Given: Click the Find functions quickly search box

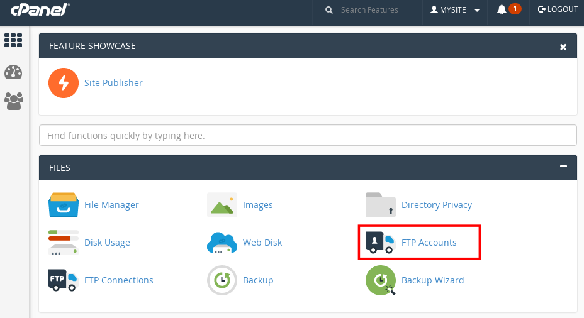Looking at the screenshot, I should [308, 135].
